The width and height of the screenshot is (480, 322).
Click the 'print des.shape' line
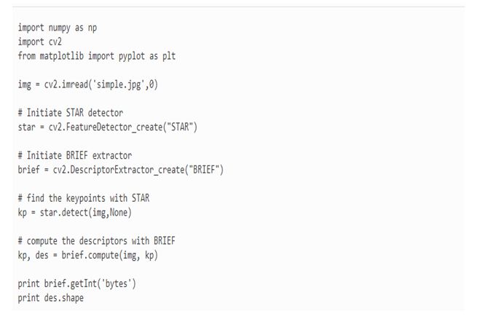(50, 298)
